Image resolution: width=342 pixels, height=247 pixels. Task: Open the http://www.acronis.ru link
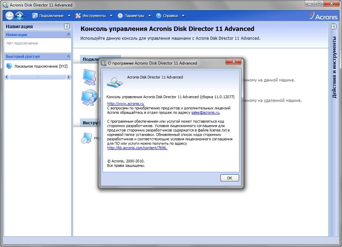(125, 104)
